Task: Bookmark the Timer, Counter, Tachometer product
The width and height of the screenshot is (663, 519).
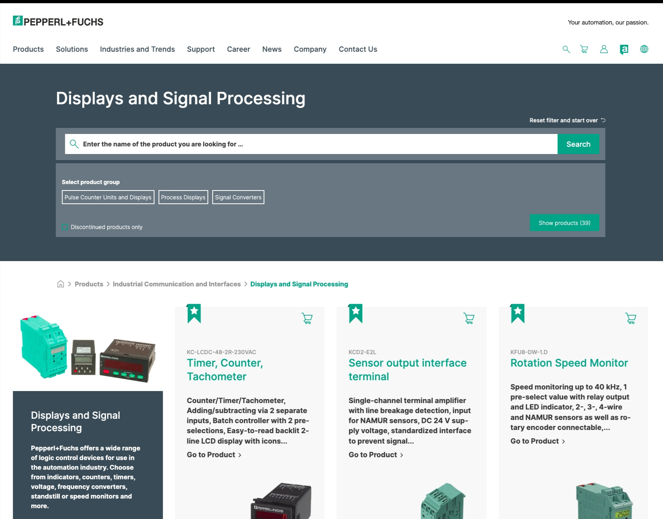Action: 194,314
